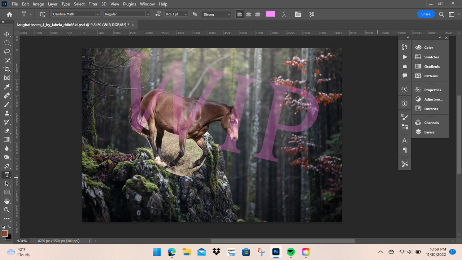This screenshot has width=462, height=260.
Task: Toggle the character and paragraph panels
Action: [x=298, y=14]
